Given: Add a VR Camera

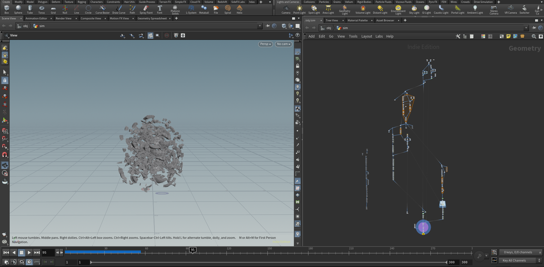Looking at the screenshot, I should pos(510,9).
